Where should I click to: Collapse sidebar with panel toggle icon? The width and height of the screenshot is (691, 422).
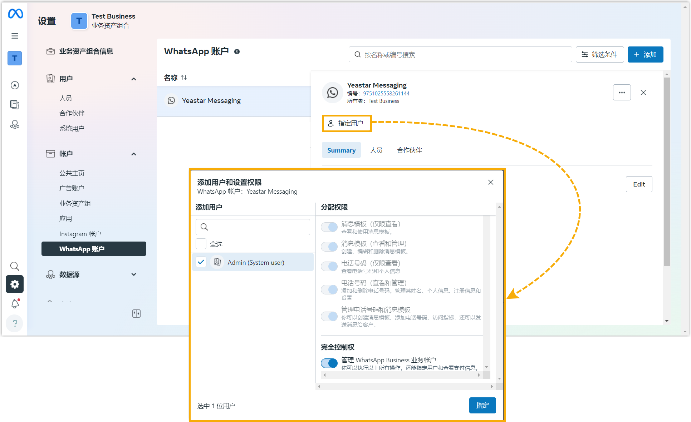(x=136, y=313)
